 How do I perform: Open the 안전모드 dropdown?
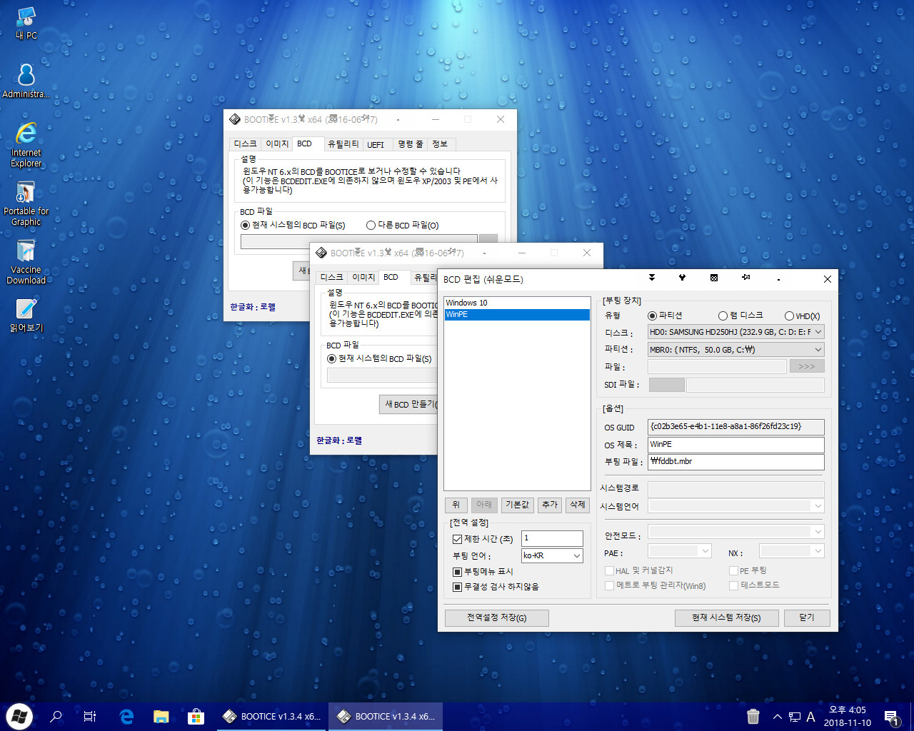pyautogui.click(x=736, y=532)
